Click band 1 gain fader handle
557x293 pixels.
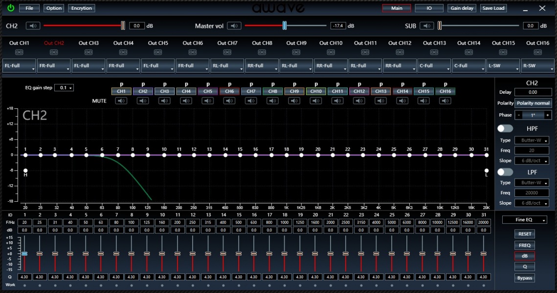coord(24,253)
